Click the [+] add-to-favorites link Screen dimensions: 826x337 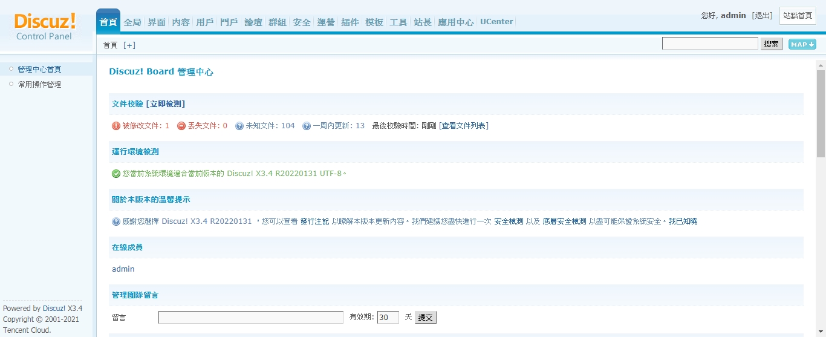(129, 45)
